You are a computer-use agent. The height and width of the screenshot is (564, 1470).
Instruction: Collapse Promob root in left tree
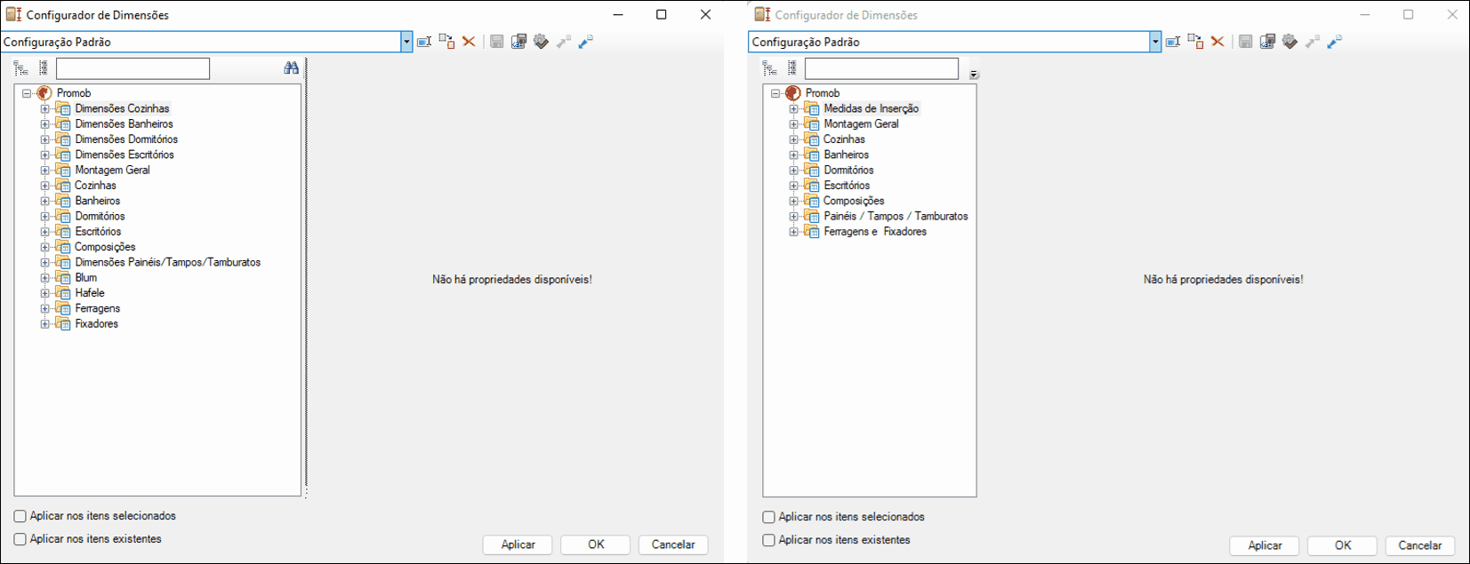tap(27, 93)
